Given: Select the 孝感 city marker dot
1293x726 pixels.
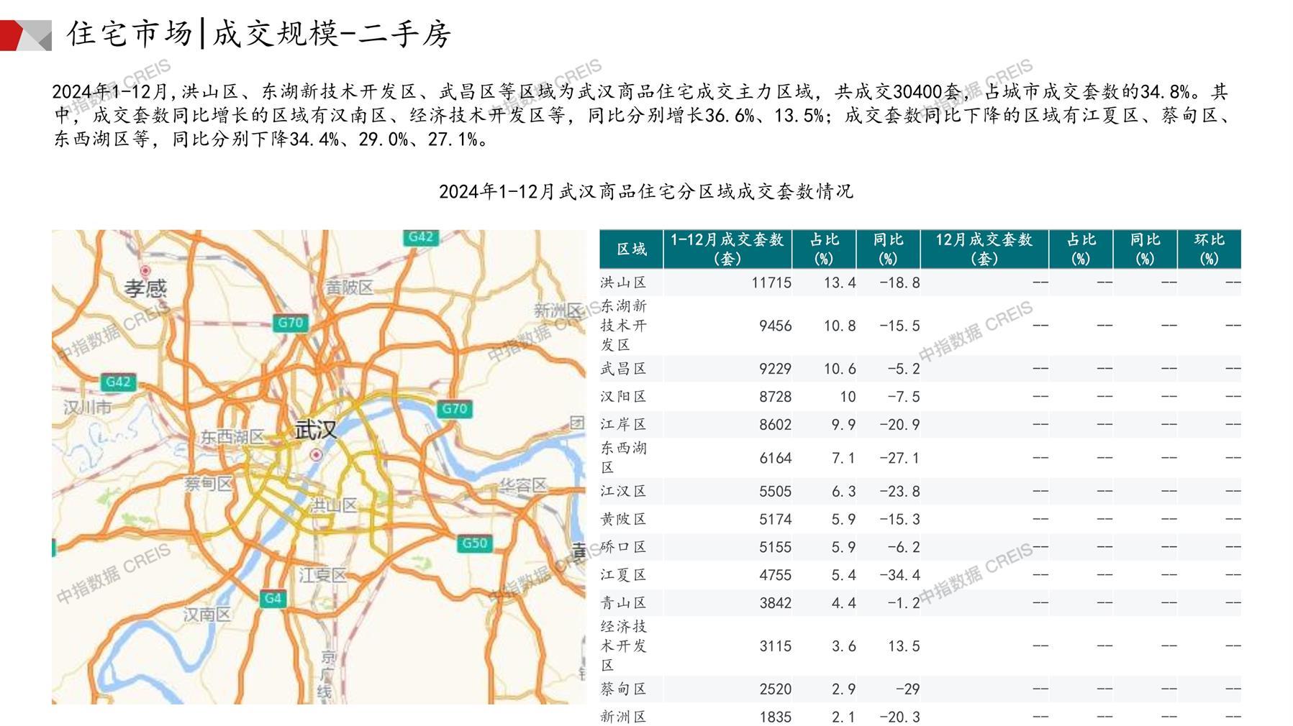Looking at the screenshot, I should click(x=145, y=270).
